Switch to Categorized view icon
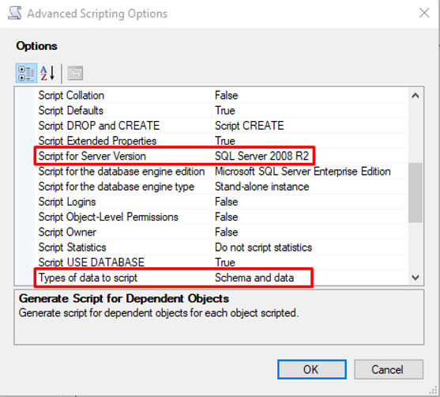 click(26, 74)
